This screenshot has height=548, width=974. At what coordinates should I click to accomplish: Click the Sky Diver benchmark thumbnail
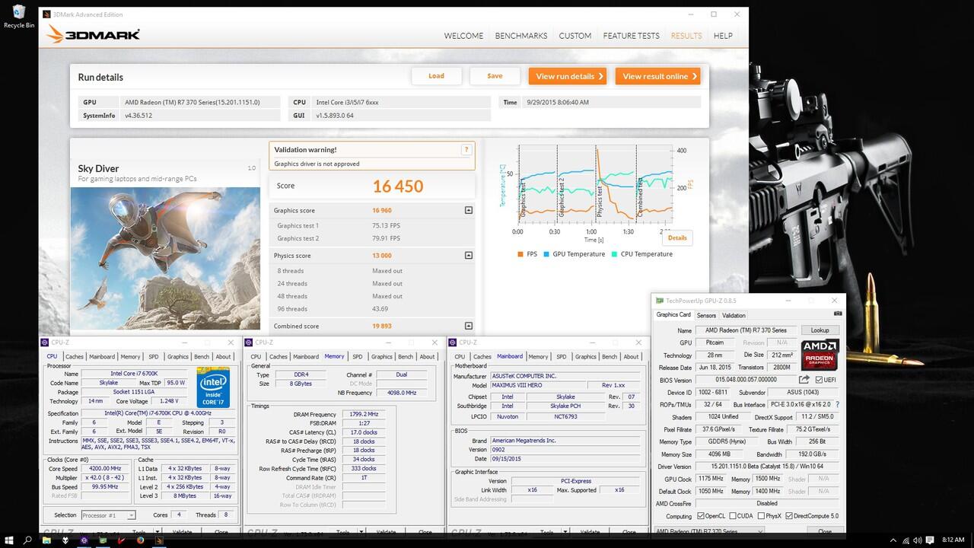(x=165, y=259)
